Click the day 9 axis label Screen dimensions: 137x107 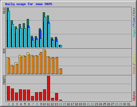tap(41, 104)
